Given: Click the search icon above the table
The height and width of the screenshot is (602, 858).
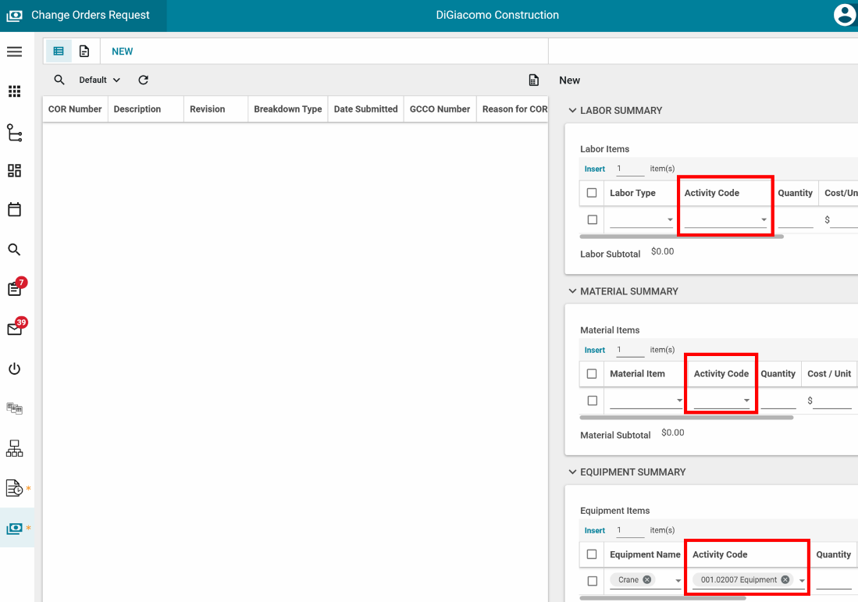Looking at the screenshot, I should click(59, 80).
